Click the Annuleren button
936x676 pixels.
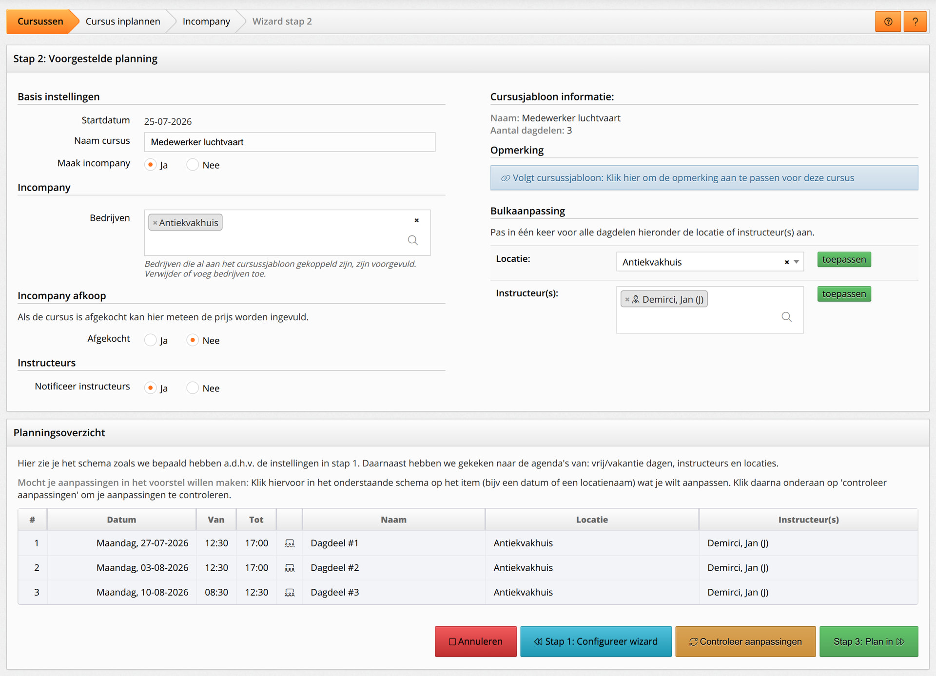475,641
